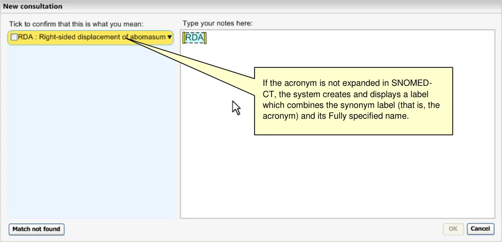Cancel the new consultation dialog
This screenshot has width=502, height=242.
480,229
